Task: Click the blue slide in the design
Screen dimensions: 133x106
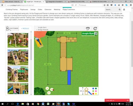Action: 69,77
